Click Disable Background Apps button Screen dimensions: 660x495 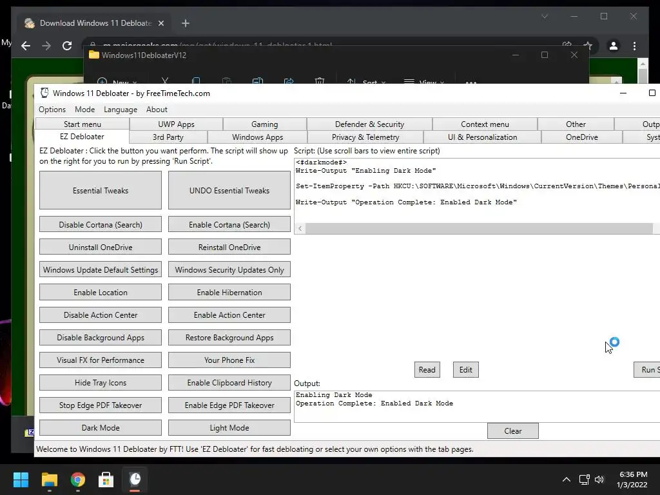(x=100, y=337)
